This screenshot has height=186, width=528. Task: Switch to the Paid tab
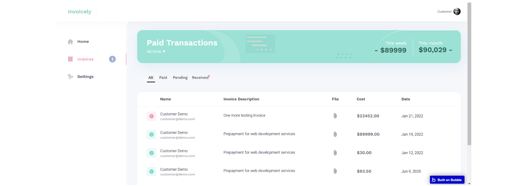(163, 77)
